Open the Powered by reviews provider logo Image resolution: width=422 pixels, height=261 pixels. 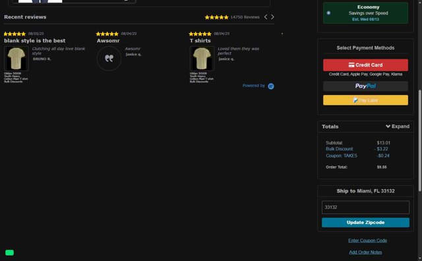tap(271, 86)
